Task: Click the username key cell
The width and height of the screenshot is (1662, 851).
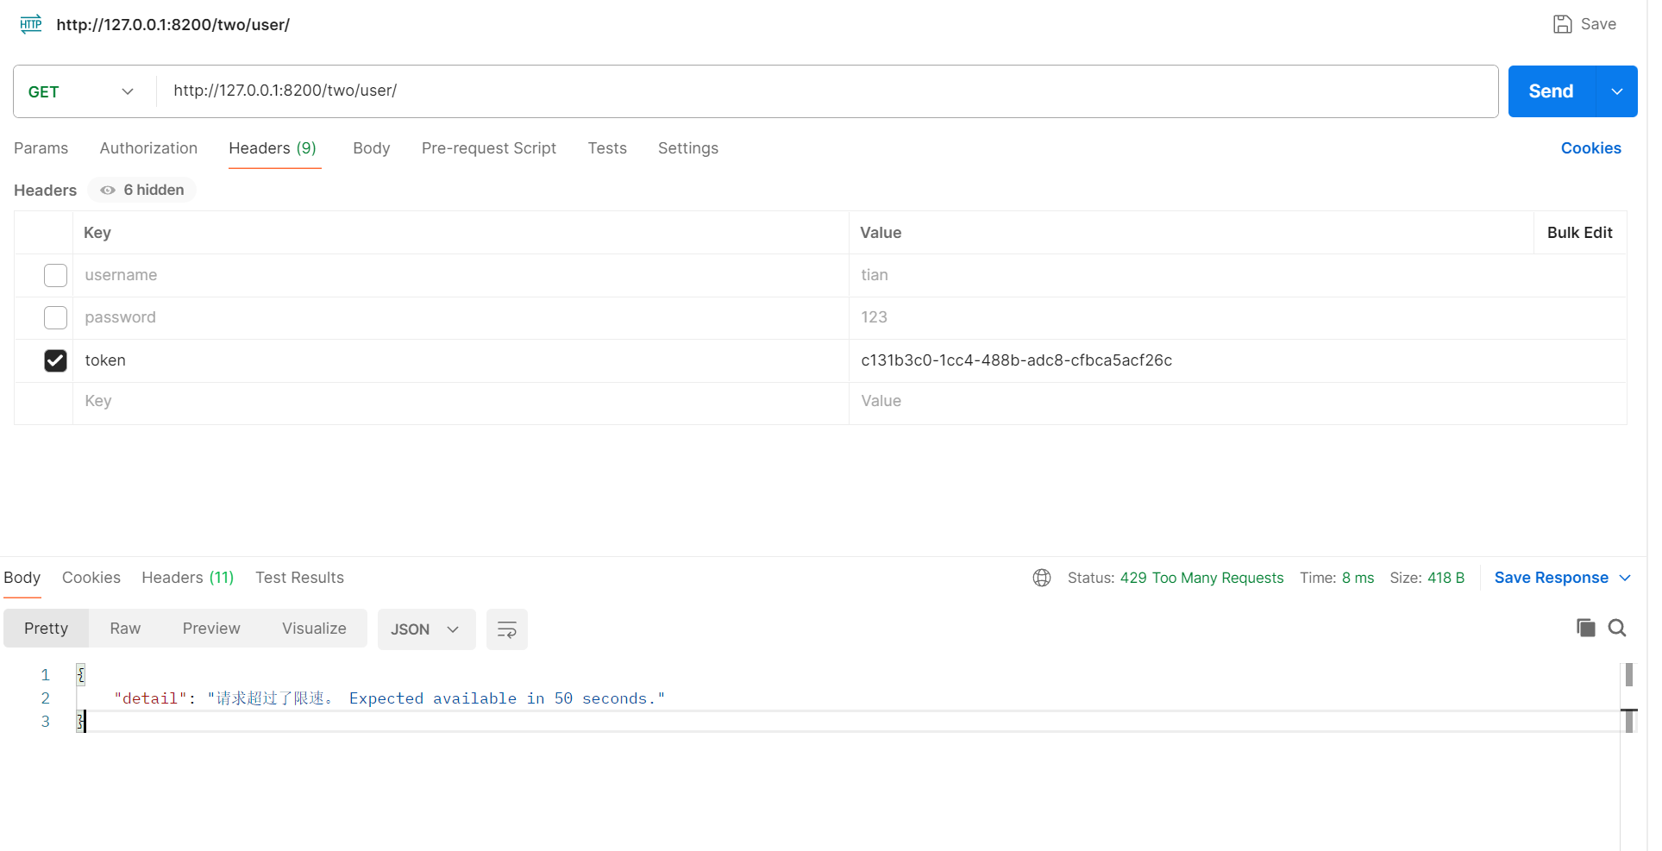Action: click(x=461, y=275)
